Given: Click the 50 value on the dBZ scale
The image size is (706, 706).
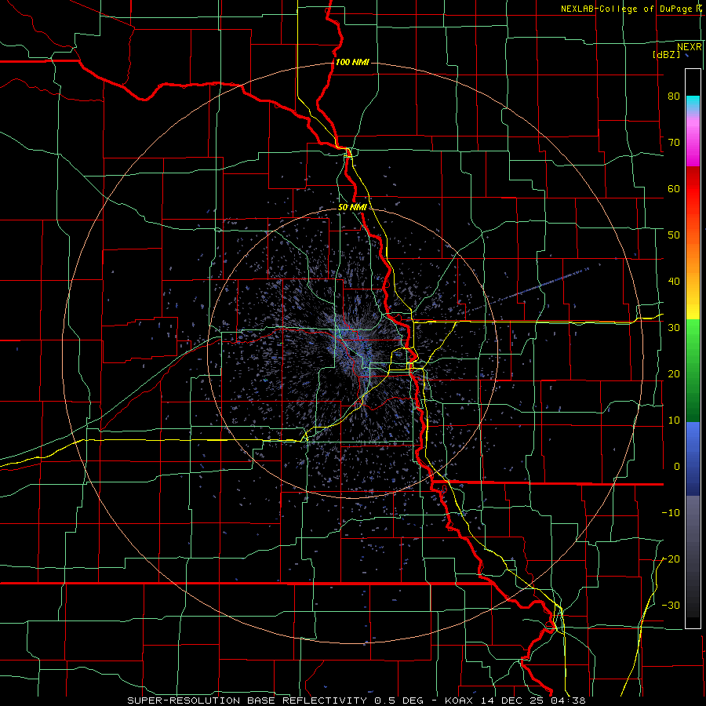Looking at the screenshot, I should [x=674, y=235].
